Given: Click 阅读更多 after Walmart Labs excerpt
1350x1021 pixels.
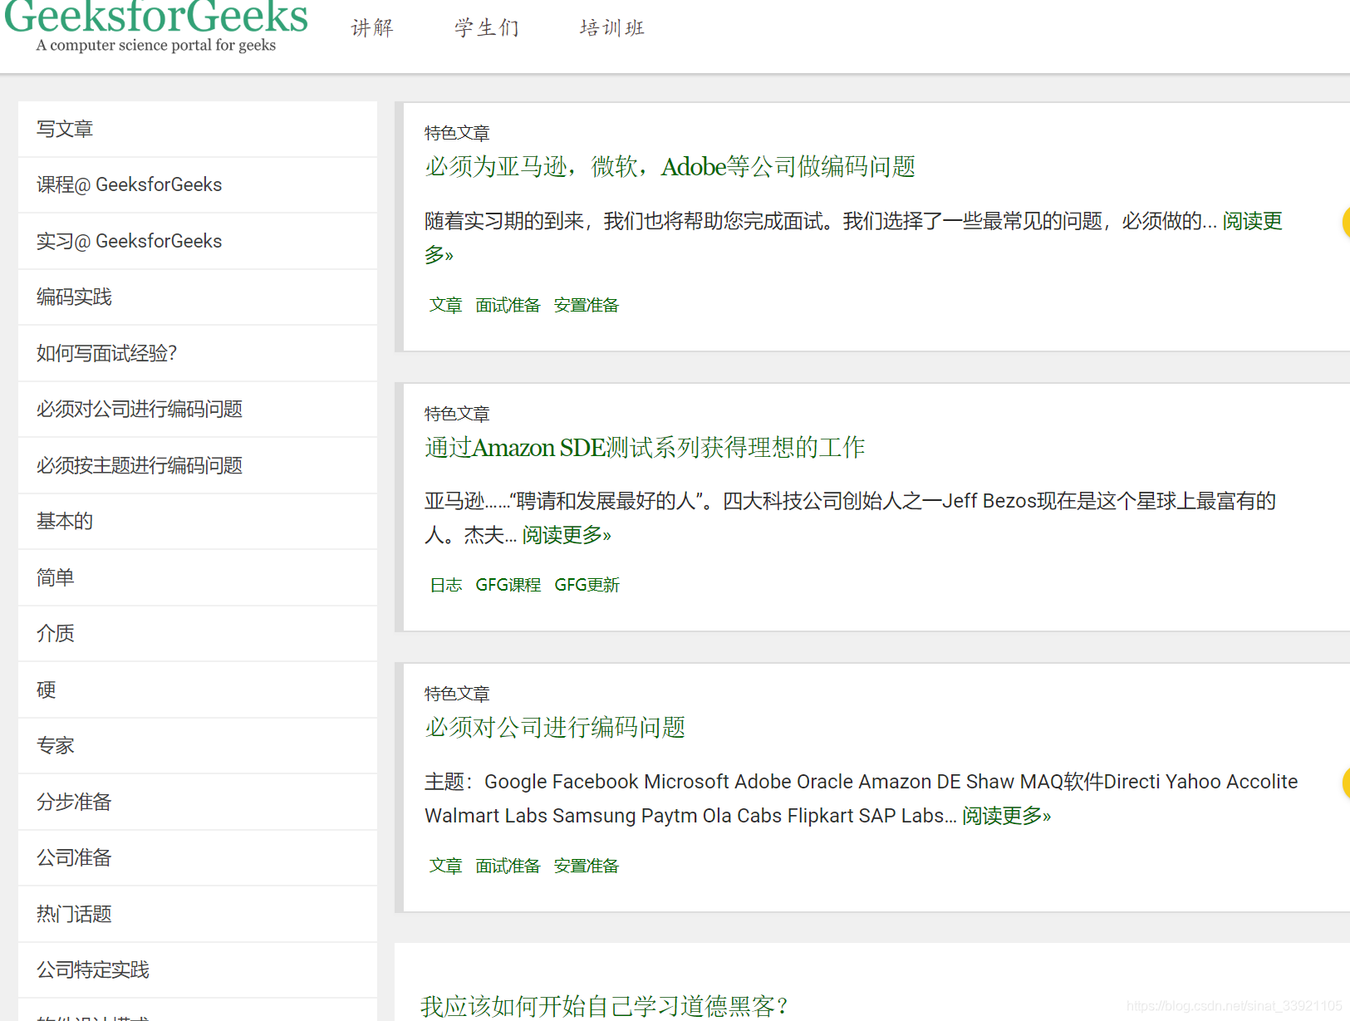Looking at the screenshot, I should click(x=1006, y=816).
